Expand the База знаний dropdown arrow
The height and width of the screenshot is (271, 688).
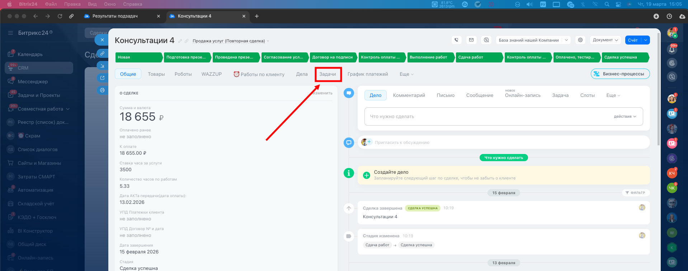tap(566, 40)
